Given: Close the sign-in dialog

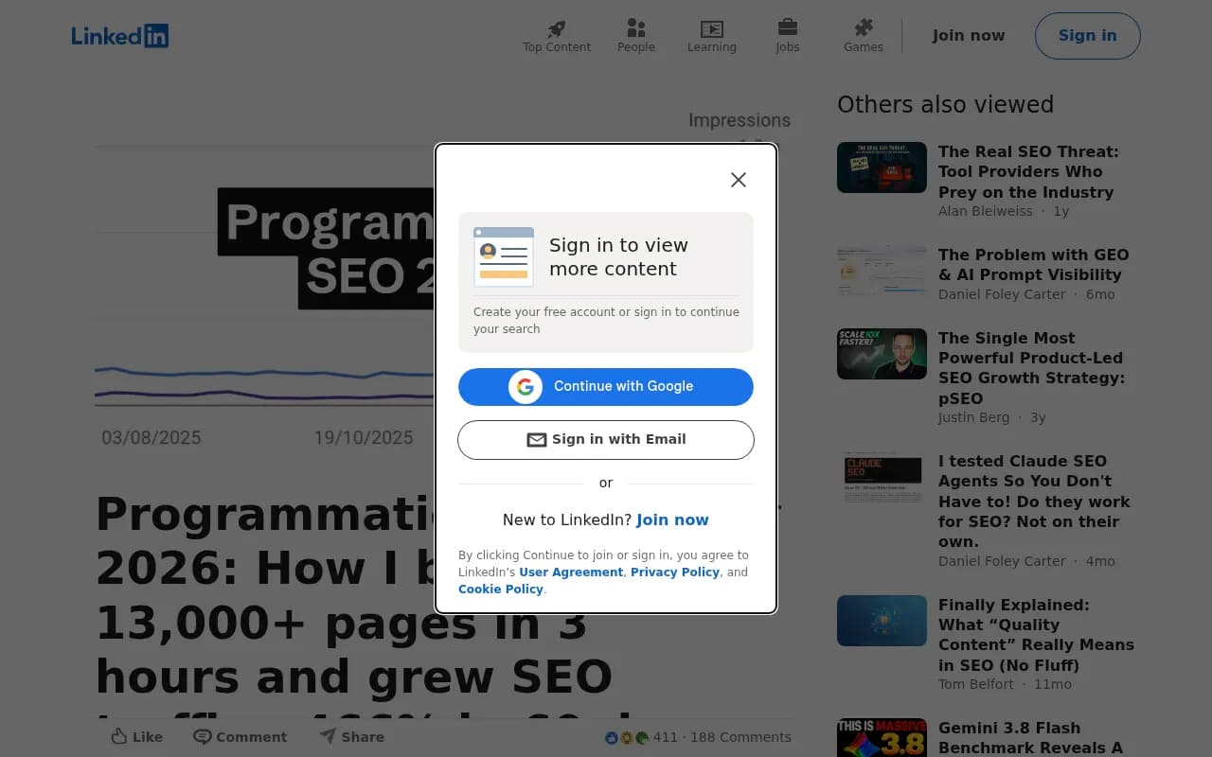Looking at the screenshot, I should click(x=739, y=180).
